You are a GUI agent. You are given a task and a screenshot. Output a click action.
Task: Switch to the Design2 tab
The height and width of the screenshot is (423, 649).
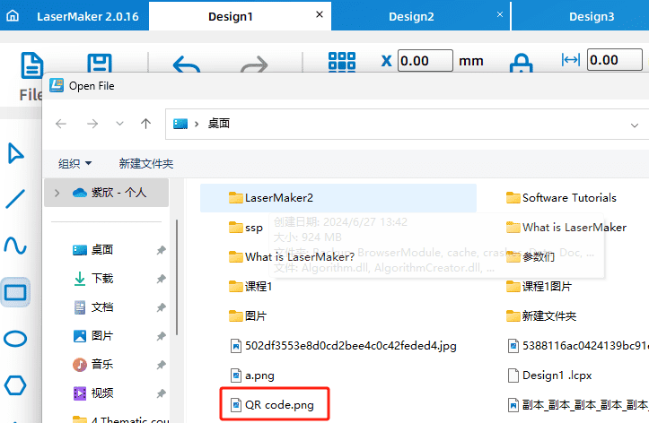(x=411, y=16)
